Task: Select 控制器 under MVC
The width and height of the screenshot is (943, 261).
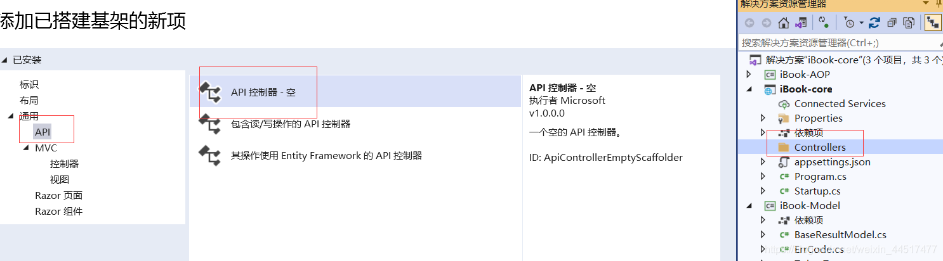Action: 64,163
